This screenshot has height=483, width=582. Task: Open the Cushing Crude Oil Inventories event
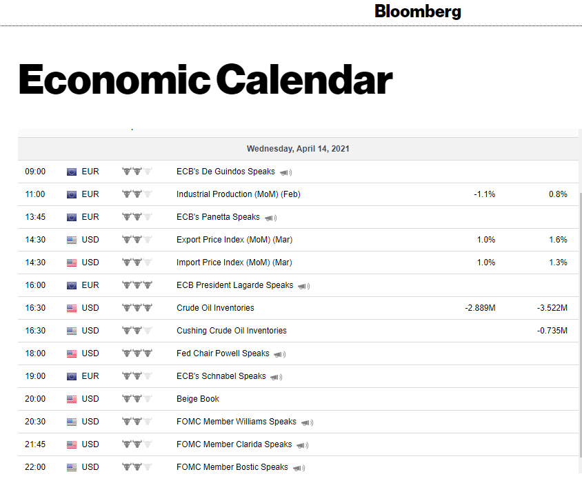231,331
